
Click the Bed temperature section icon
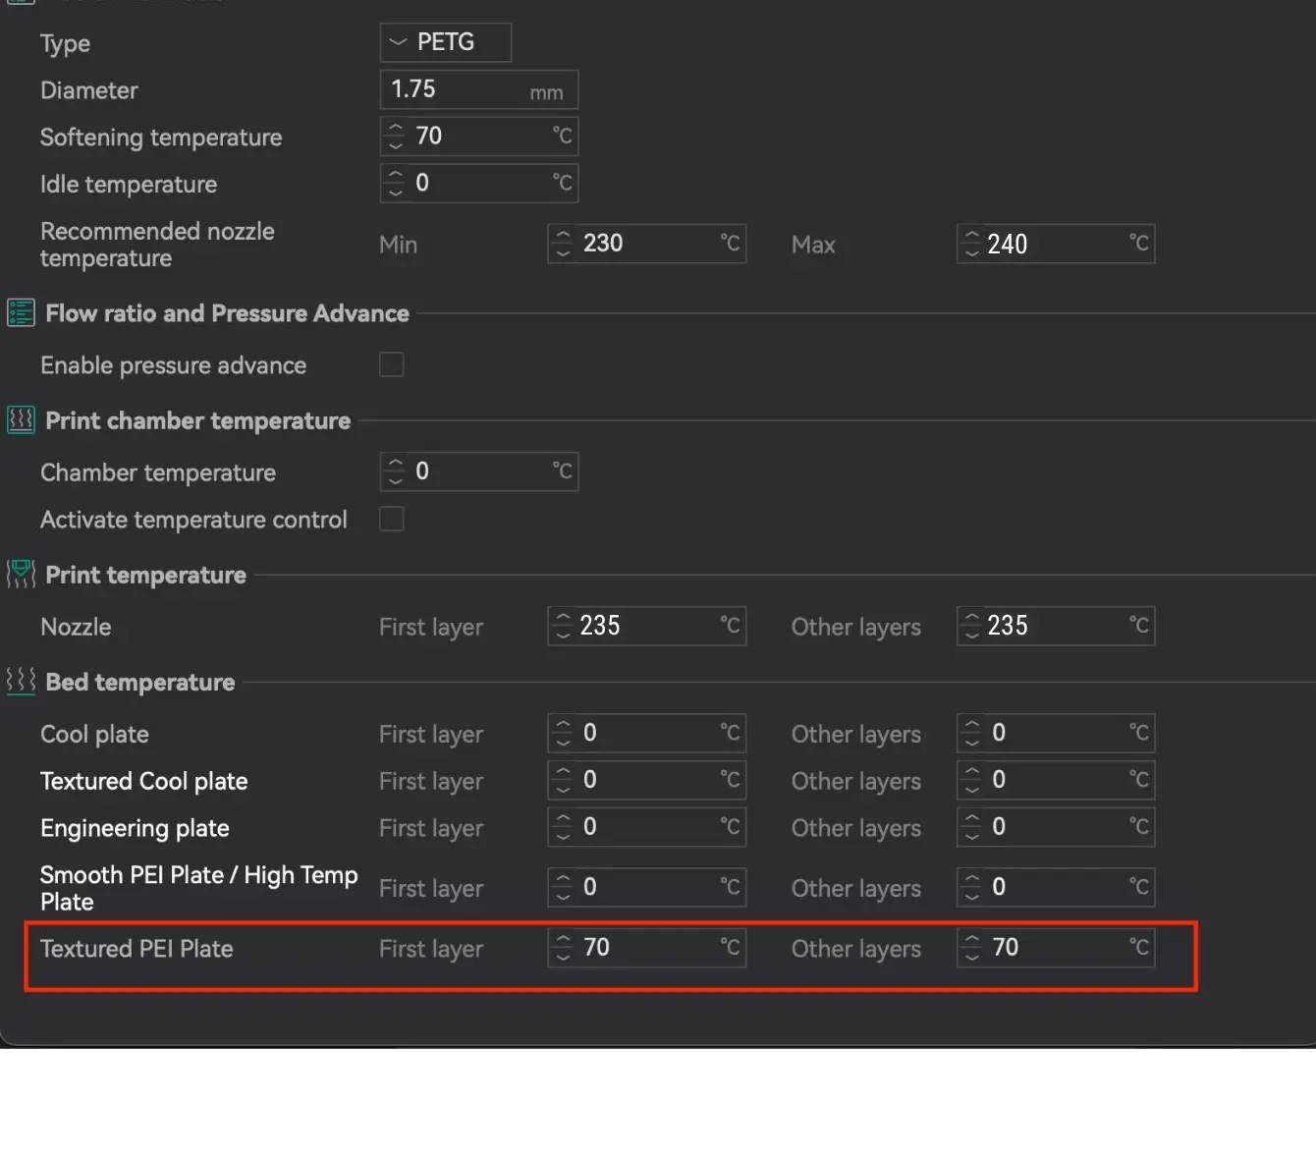point(21,681)
